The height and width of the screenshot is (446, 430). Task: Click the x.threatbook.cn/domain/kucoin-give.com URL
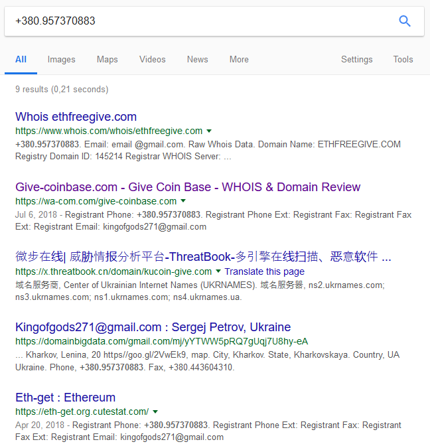(x=113, y=271)
